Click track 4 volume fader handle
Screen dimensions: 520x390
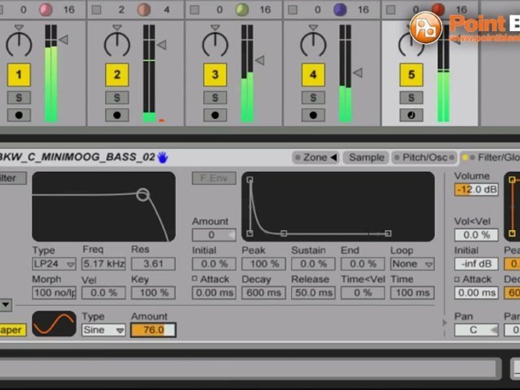pos(357,73)
